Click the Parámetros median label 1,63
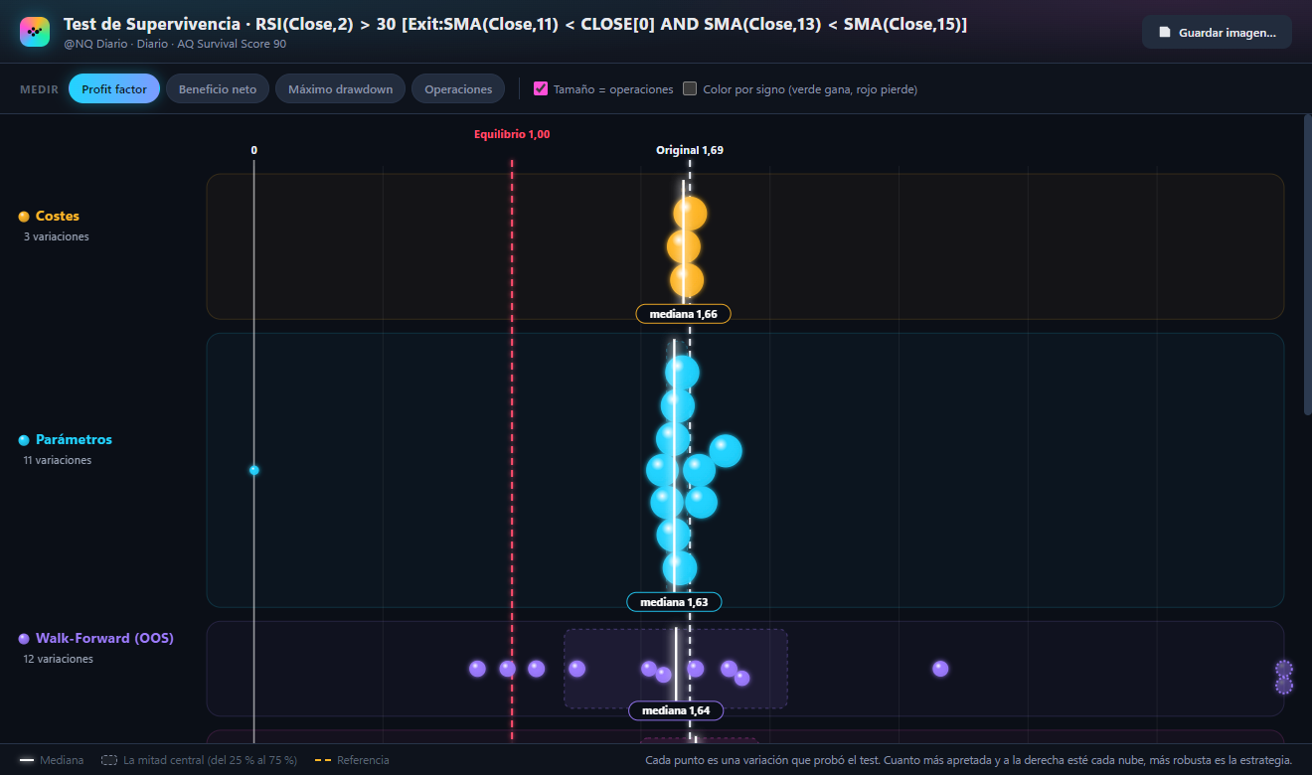This screenshot has height=775, width=1312. (x=674, y=602)
